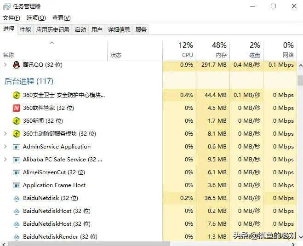
Task: Click the 360安全卫士 process icon
Action: click(17, 95)
